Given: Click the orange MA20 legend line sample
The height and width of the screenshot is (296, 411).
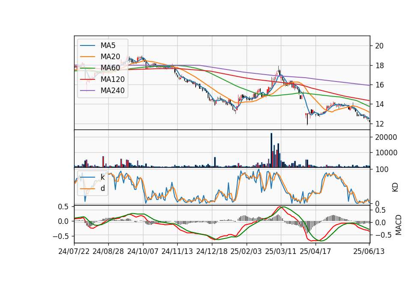Looking at the screenshot, I should click(x=87, y=57).
